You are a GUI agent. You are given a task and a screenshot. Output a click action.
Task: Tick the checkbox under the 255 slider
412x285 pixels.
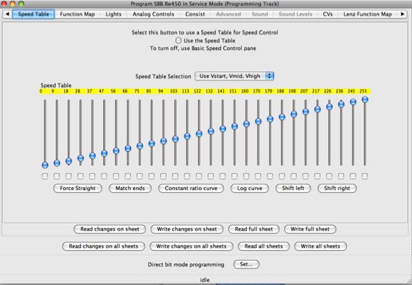[x=365, y=176]
